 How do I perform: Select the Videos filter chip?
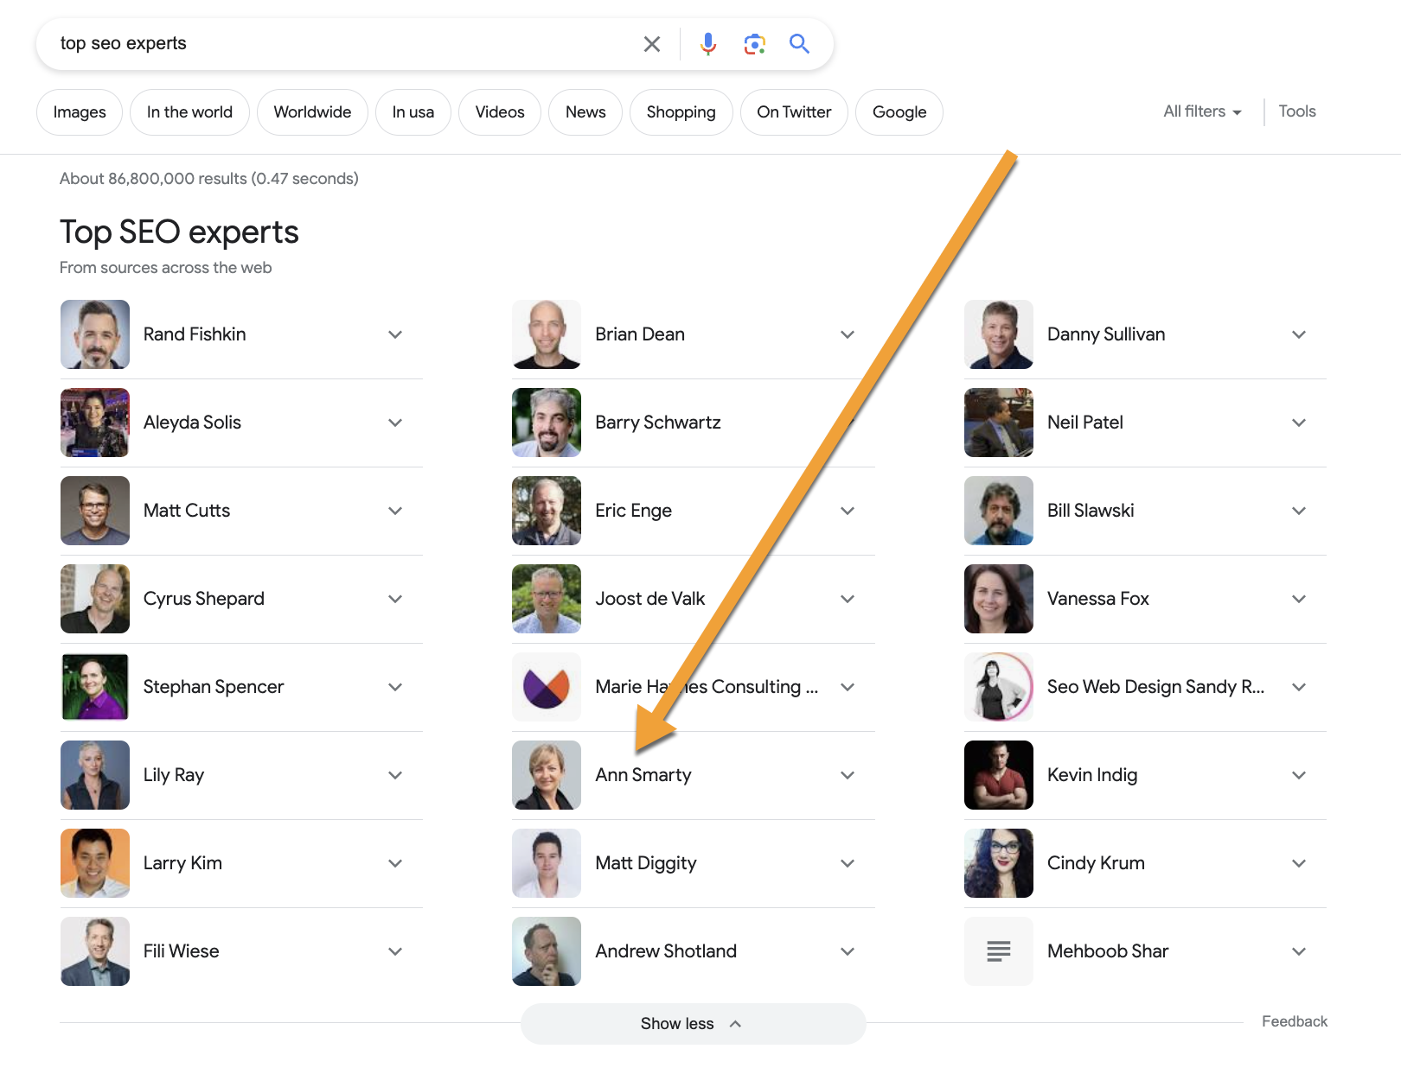tap(500, 112)
